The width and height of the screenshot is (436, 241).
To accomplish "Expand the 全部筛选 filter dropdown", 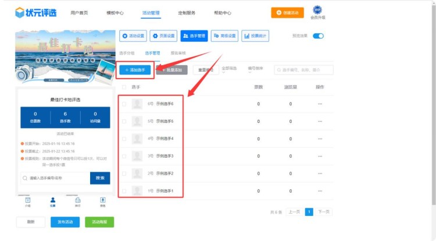I will click(230, 69).
